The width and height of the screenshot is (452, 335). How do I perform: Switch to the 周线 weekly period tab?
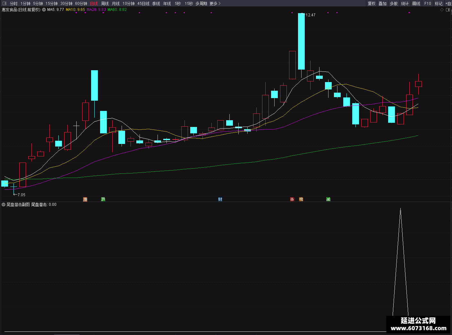105,4
